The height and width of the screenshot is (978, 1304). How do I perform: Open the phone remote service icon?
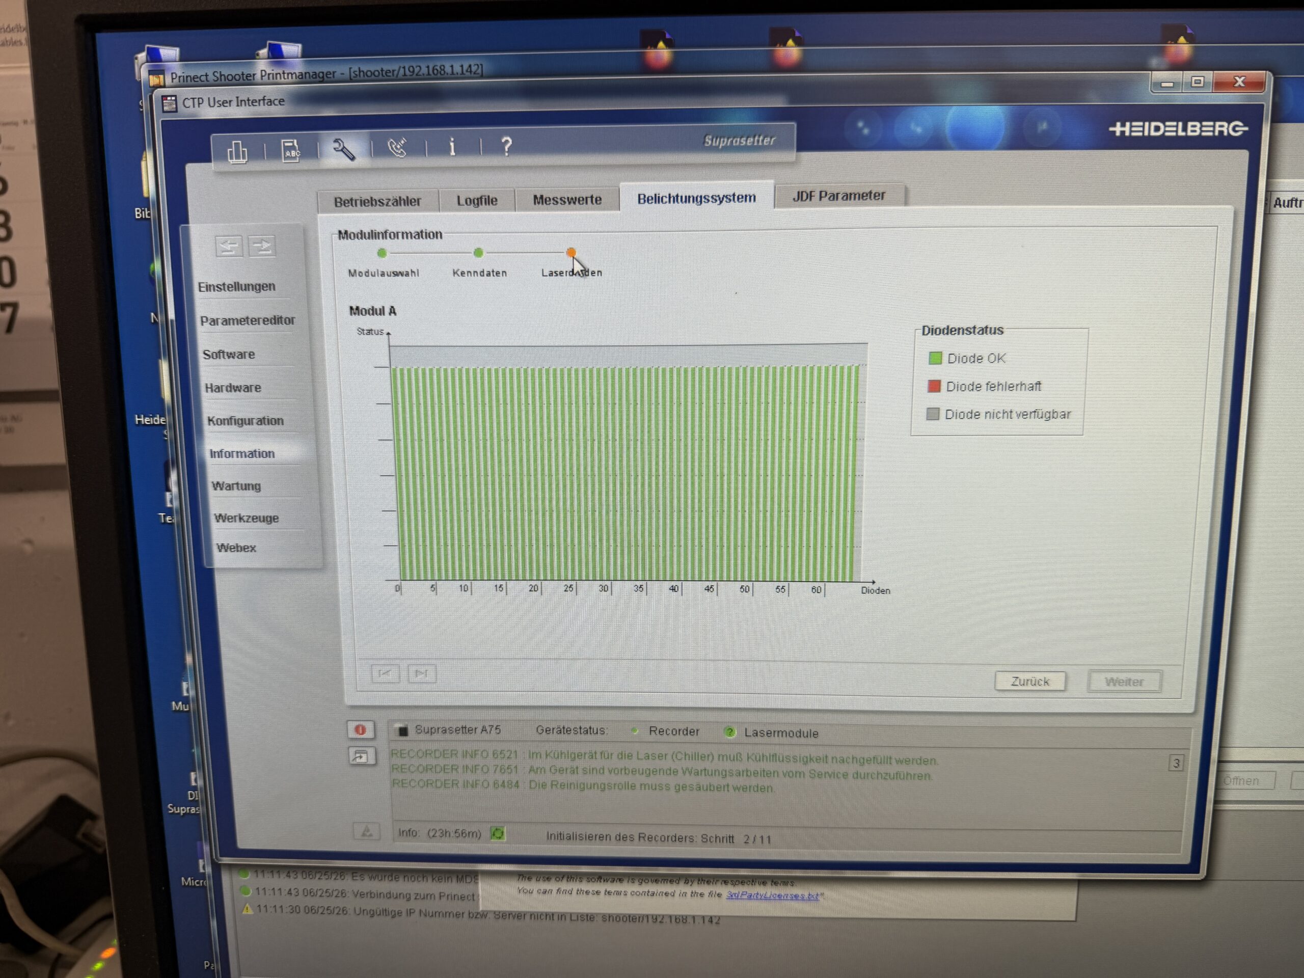click(x=397, y=147)
